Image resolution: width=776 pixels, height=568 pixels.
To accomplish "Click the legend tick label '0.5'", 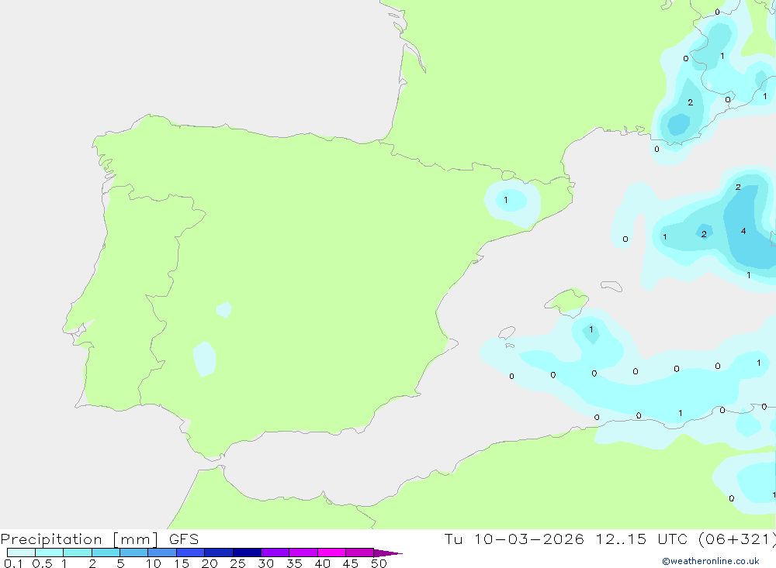I will [42, 563].
